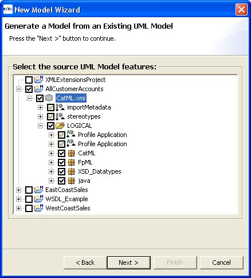Select the WestCoastSales label
Screen dimensions: 251x278
(68, 208)
